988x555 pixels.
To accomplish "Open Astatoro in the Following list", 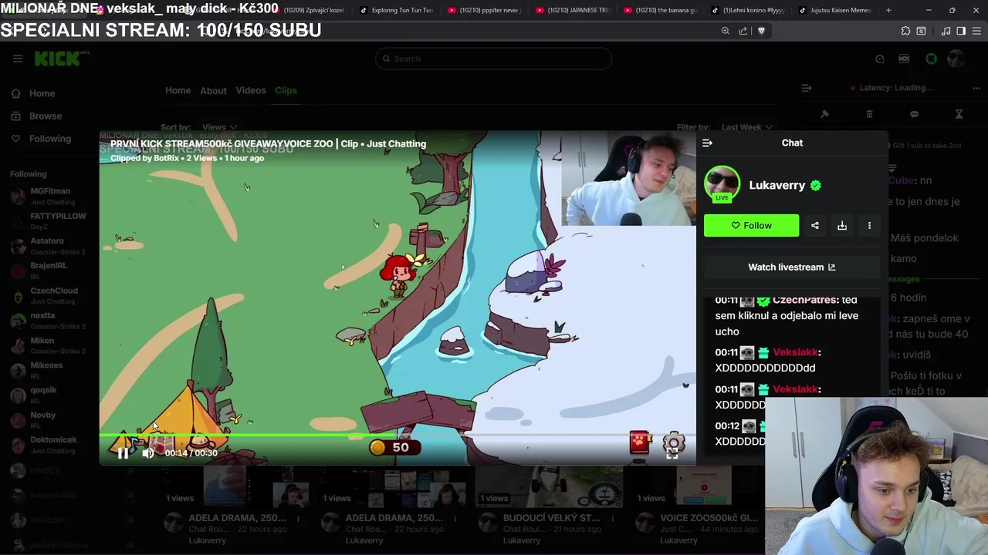I will click(x=51, y=245).
